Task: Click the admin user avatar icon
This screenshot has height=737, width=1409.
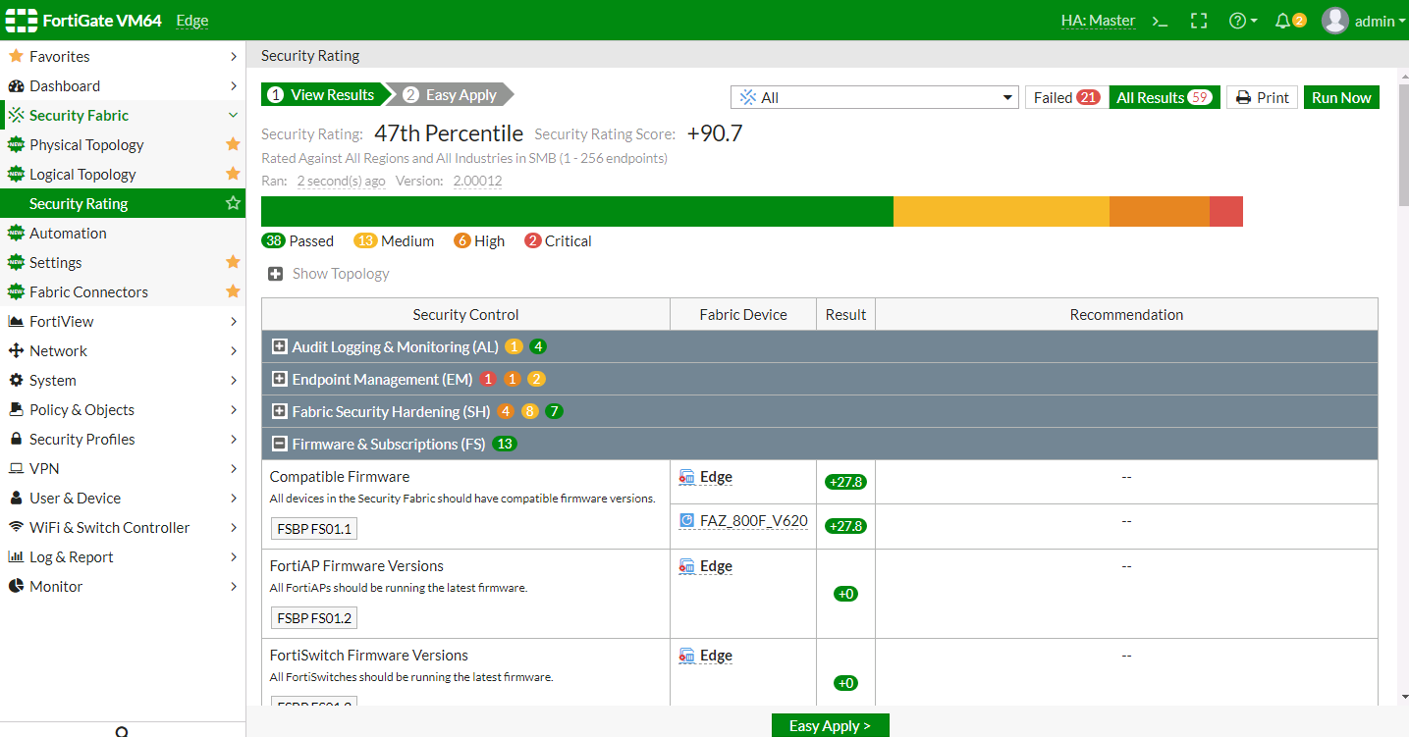Action: pos(1334,20)
